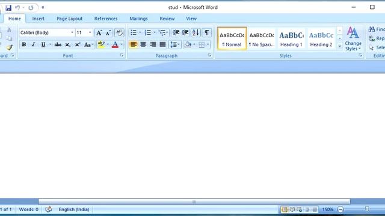Viewport: 385px width, 216px height.
Task: Click the zoom out minus button
Action: point(340,209)
